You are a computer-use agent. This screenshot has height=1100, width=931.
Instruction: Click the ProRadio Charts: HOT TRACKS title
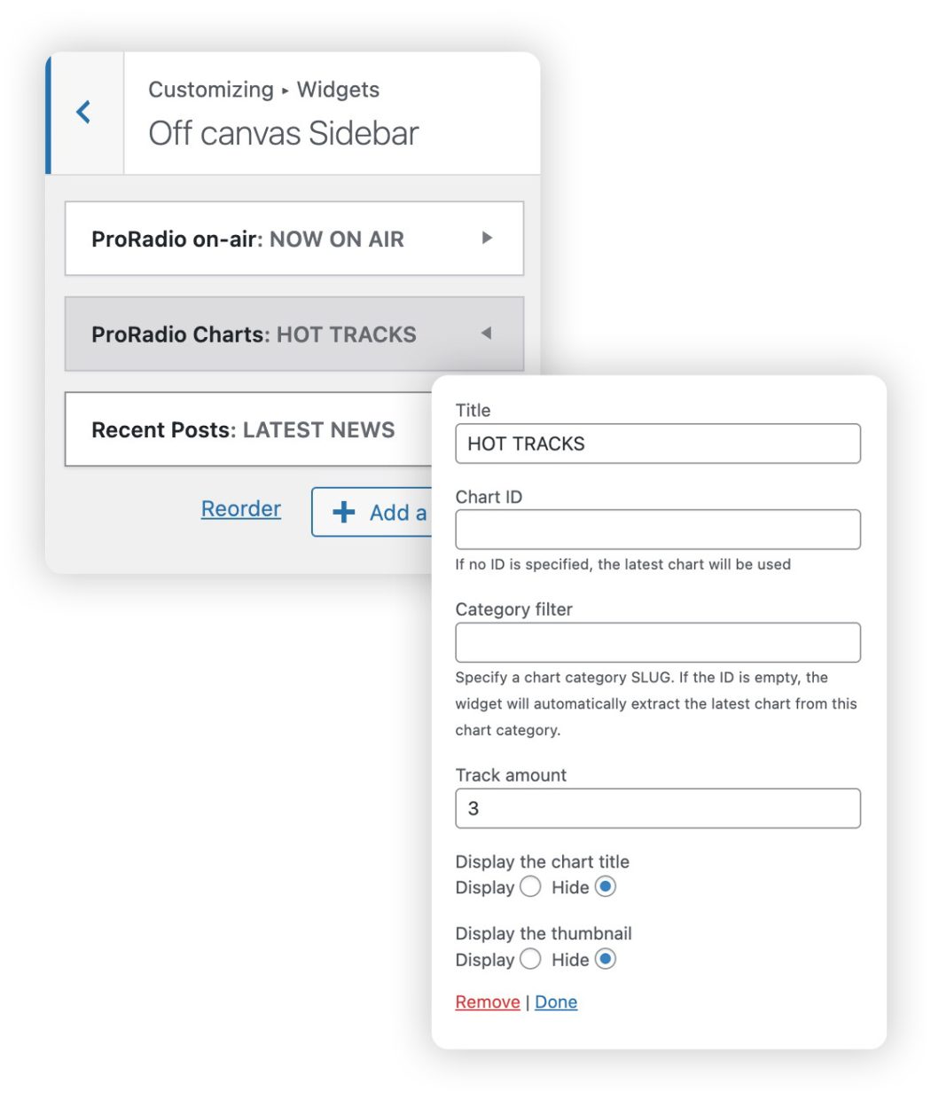pyautogui.click(x=254, y=334)
